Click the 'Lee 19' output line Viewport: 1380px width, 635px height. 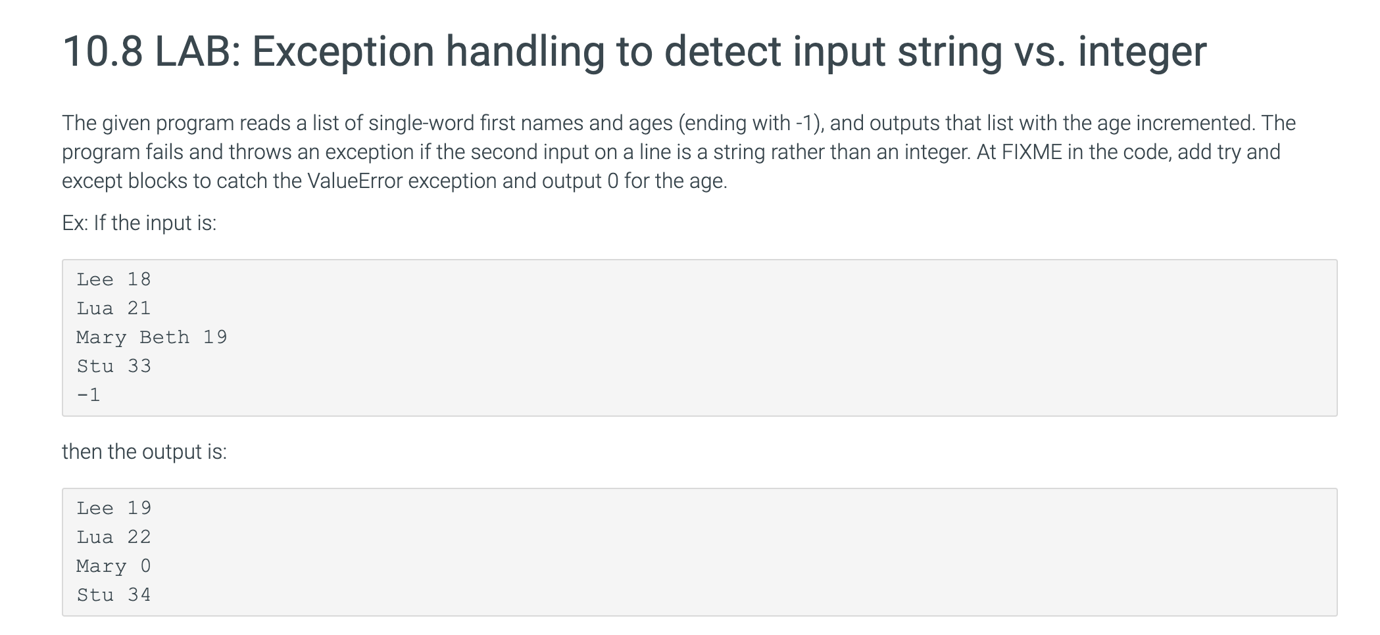114,508
